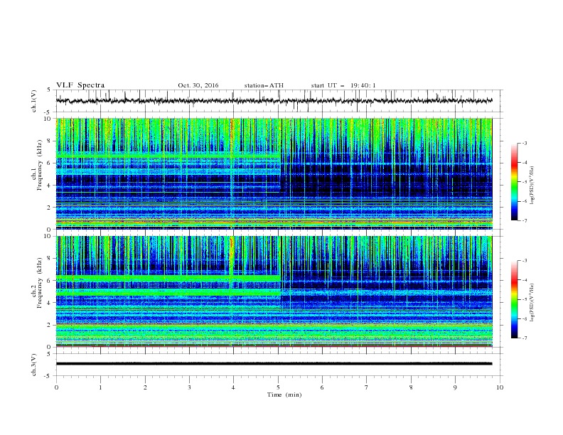This screenshot has height=435, width=563.
Task: Click the "start UT = 19:40: 1" text
Action: 343,85
